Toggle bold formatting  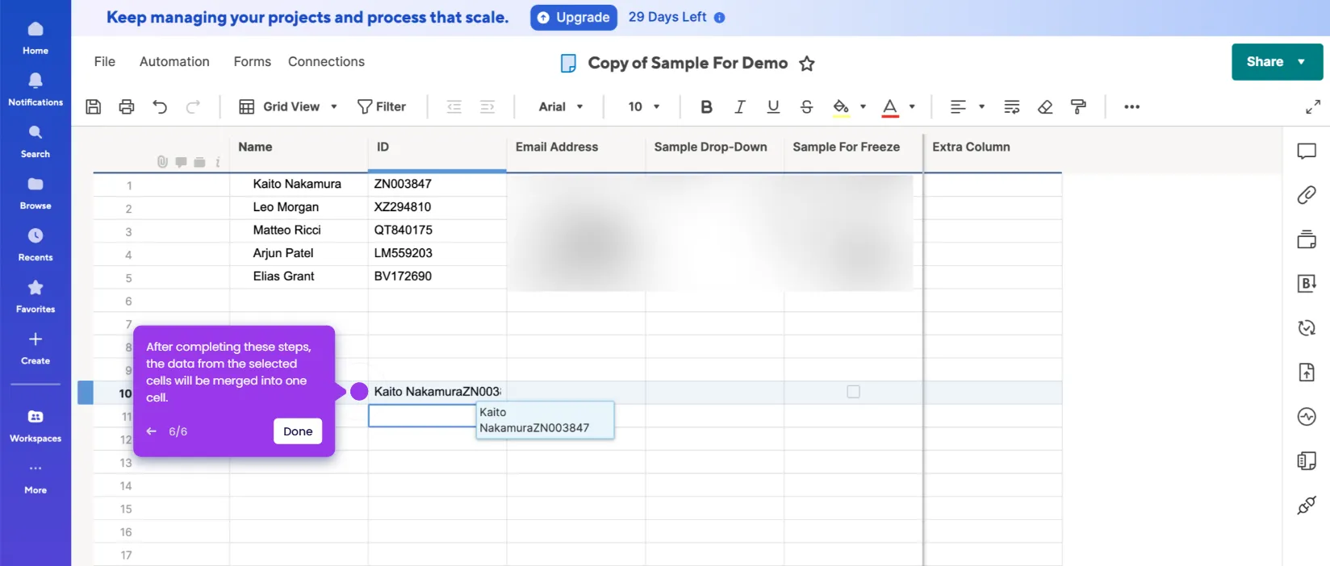tap(706, 106)
